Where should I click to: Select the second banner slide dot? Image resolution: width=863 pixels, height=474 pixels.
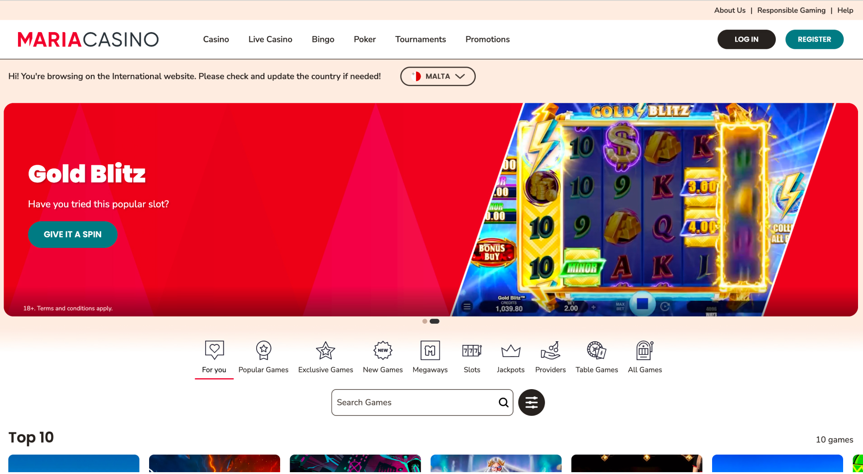click(x=435, y=321)
